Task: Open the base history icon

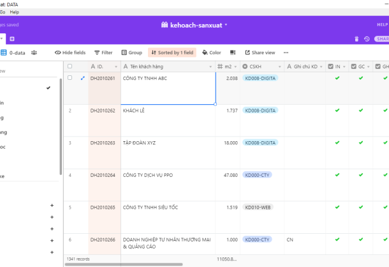Action: pyautogui.click(x=367, y=39)
